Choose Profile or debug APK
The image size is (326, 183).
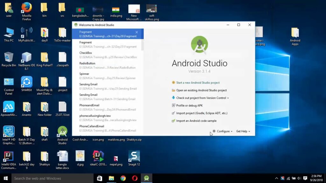[189, 105]
